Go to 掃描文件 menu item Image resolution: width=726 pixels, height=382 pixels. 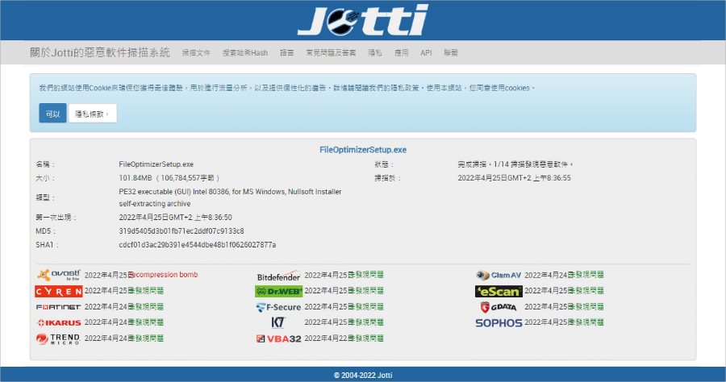196,53
